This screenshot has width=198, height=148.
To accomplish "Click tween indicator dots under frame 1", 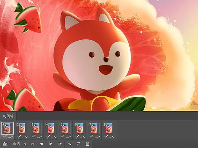I will 5,137.
